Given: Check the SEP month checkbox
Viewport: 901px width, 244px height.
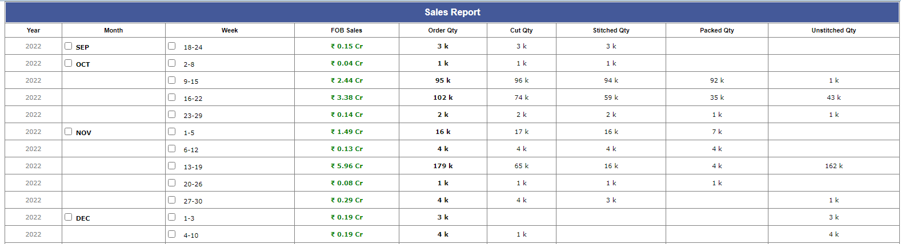Looking at the screenshot, I should pos(69,46).
